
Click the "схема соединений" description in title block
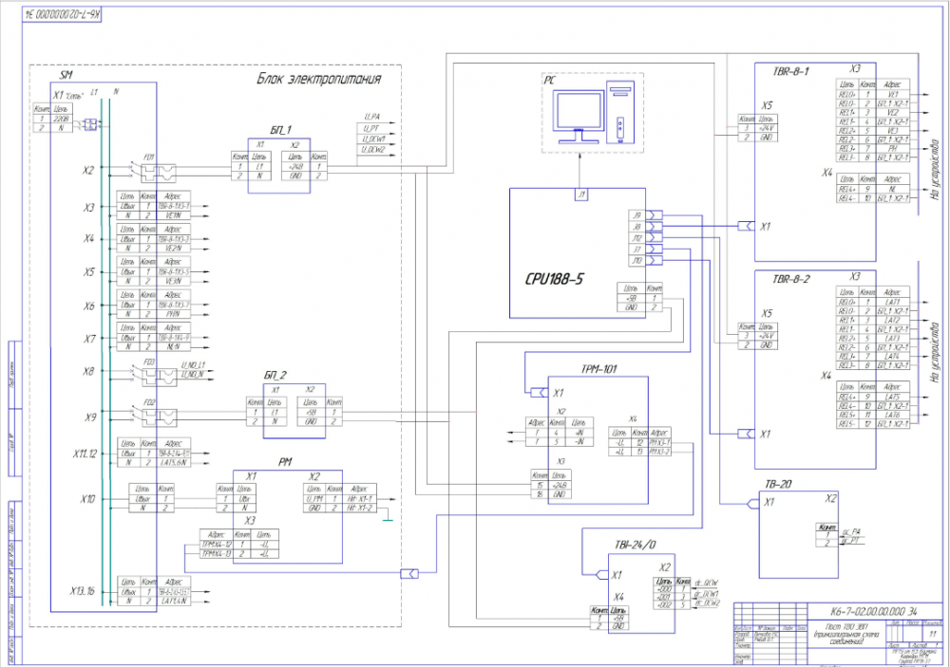click(x=846, y=638)
